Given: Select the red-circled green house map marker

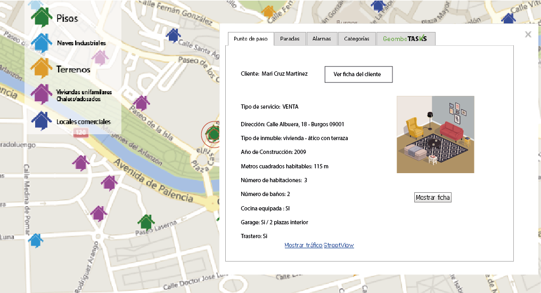Looking at the screenshot, I should pyautogui.click(x=213, y=133).
